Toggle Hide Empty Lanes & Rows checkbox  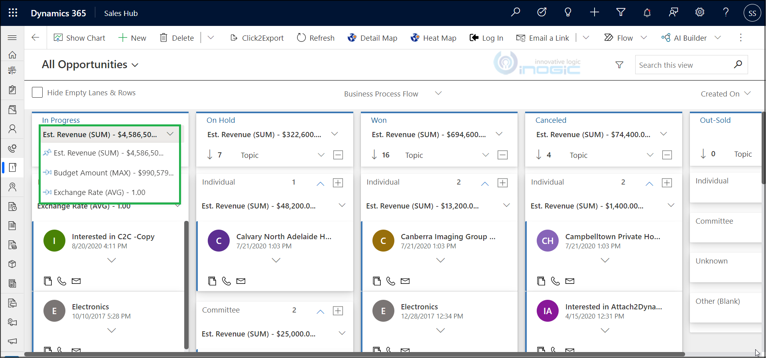pos(37,92)
